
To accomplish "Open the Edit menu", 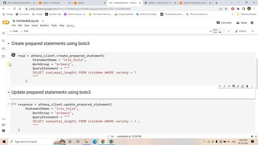I will coord(20,25).
